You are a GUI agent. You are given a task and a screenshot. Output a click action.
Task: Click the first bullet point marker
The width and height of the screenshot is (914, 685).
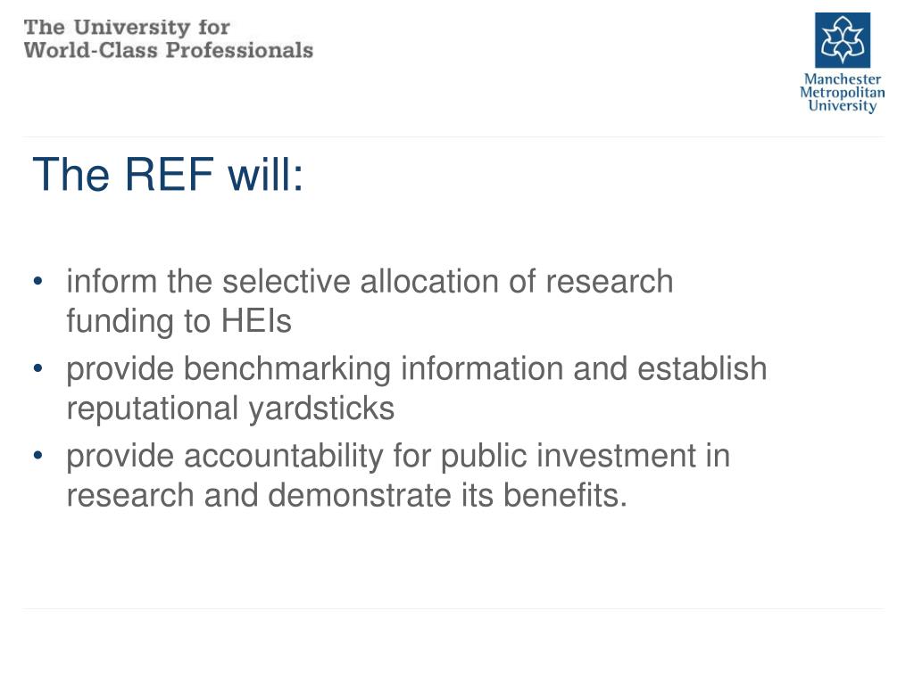pyautogui.click(x=37, y=281)
